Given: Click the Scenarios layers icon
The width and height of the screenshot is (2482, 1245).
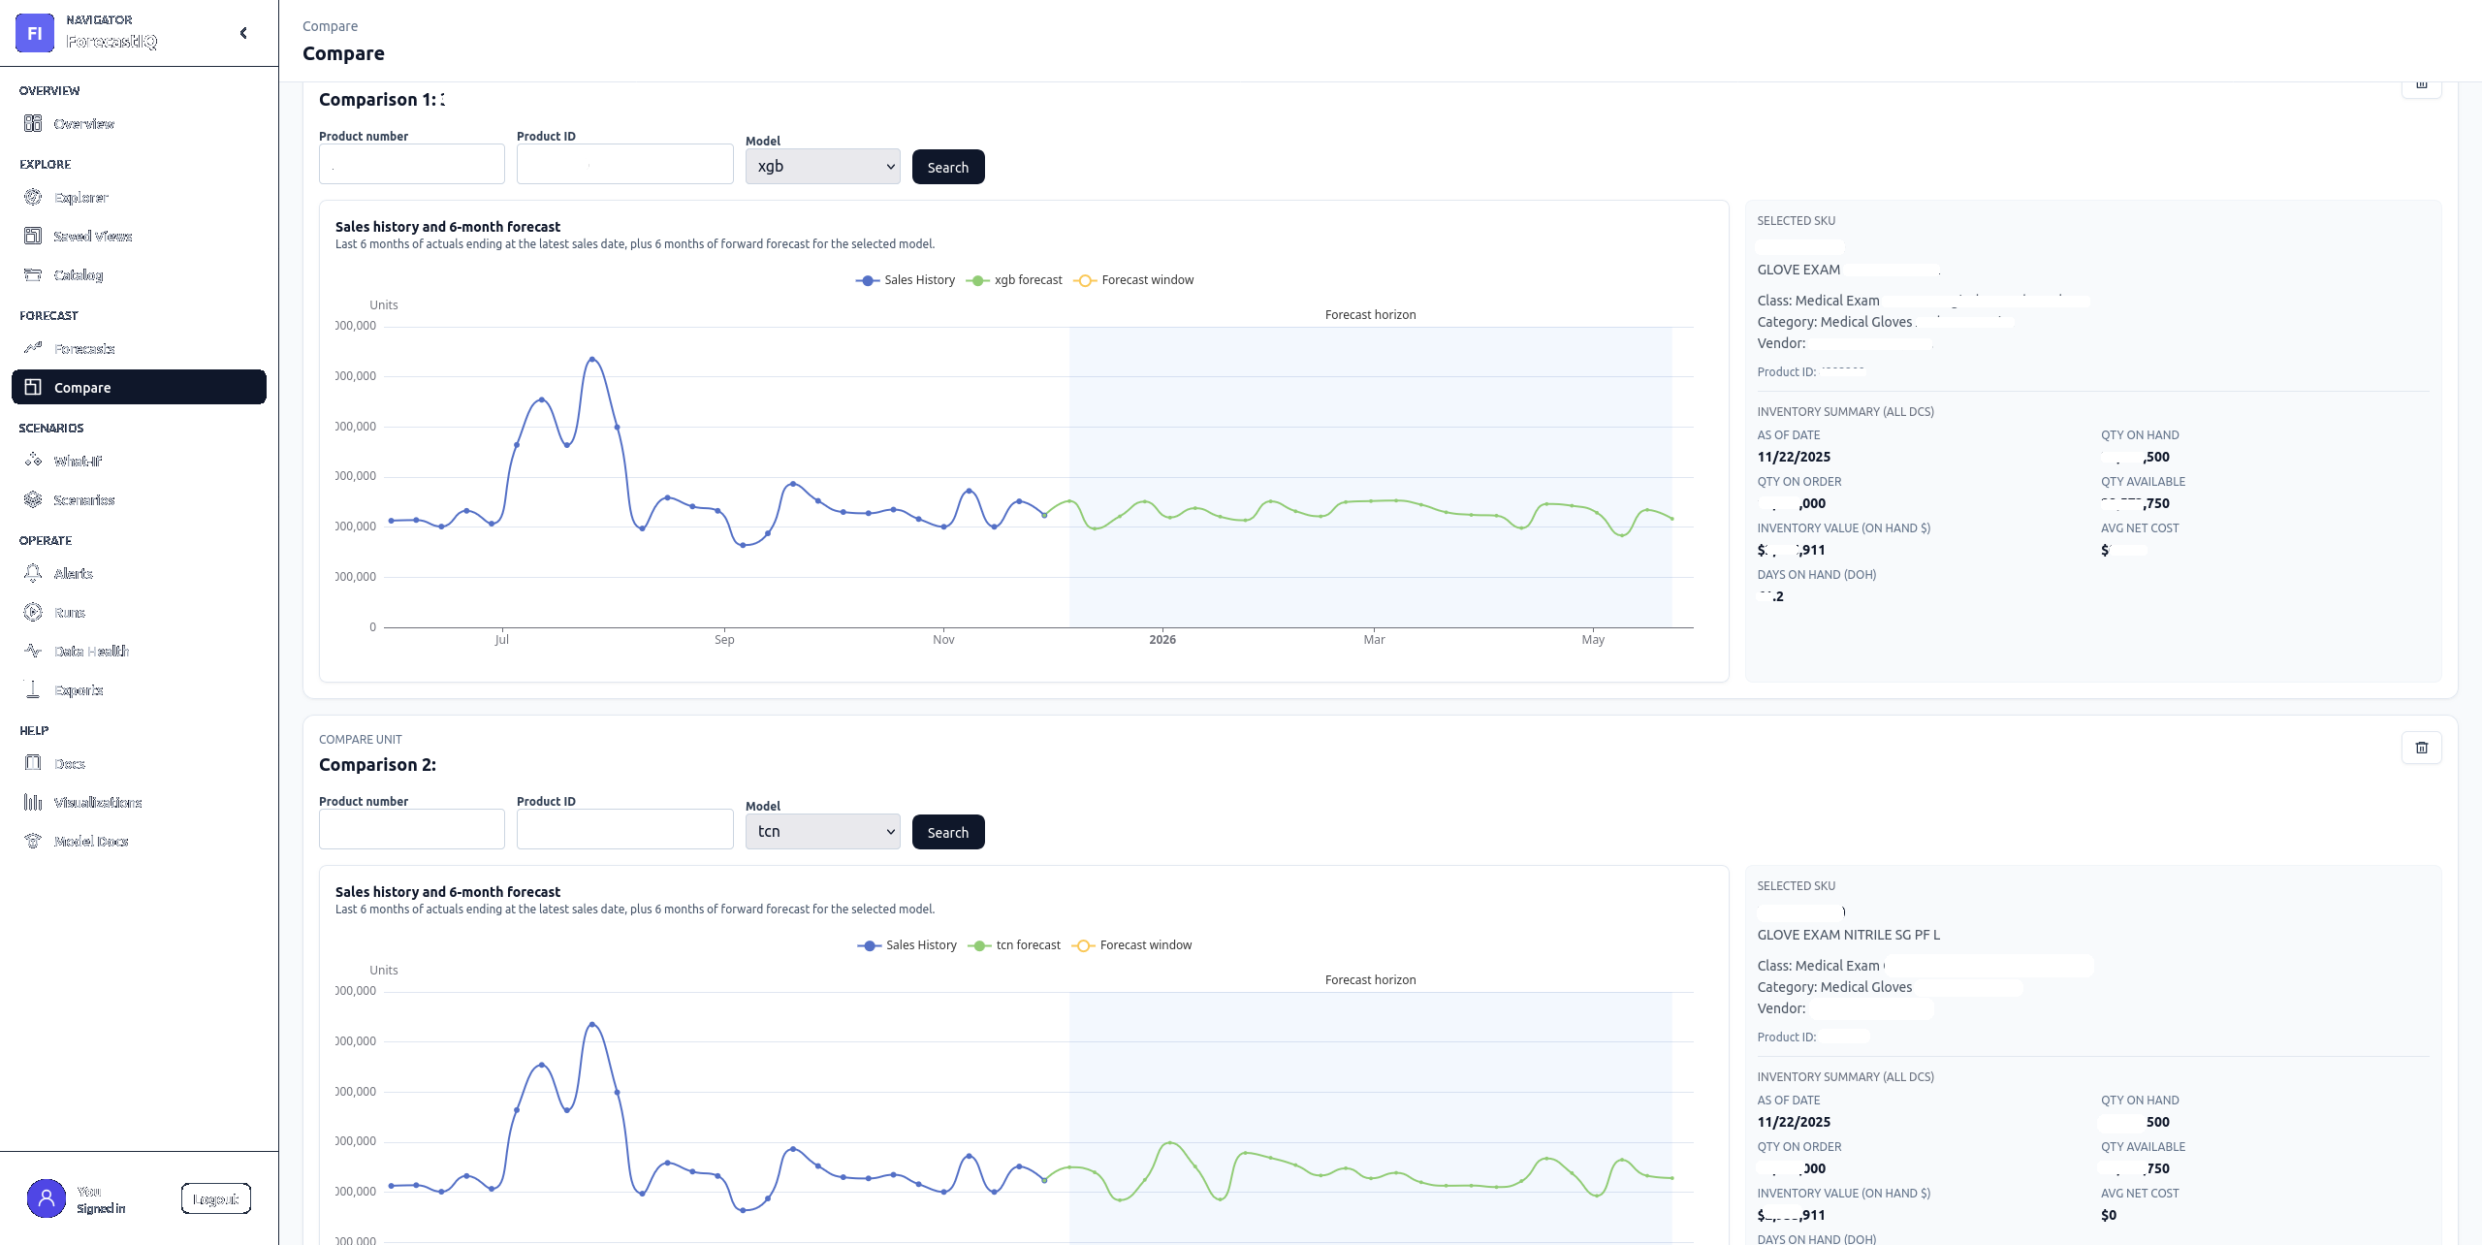Looking at the screenshot, I should pos(33,499).
